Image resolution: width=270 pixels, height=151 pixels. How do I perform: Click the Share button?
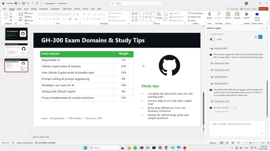tap(263, 9)
